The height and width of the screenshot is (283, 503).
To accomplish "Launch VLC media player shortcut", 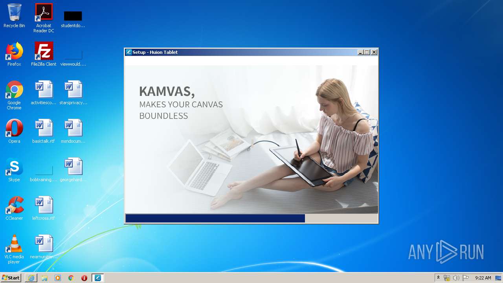I will (14, 249).
